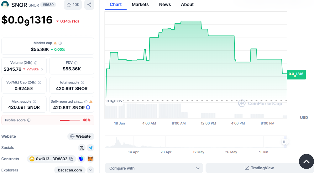Open X (Twitter) social link
The height and width of the screenshot is (173, 314).
point(82,148)
